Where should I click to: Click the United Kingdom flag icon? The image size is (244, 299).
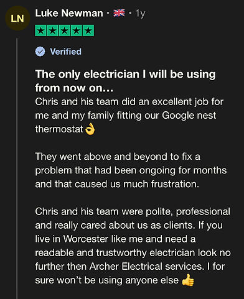coord(119,13)
